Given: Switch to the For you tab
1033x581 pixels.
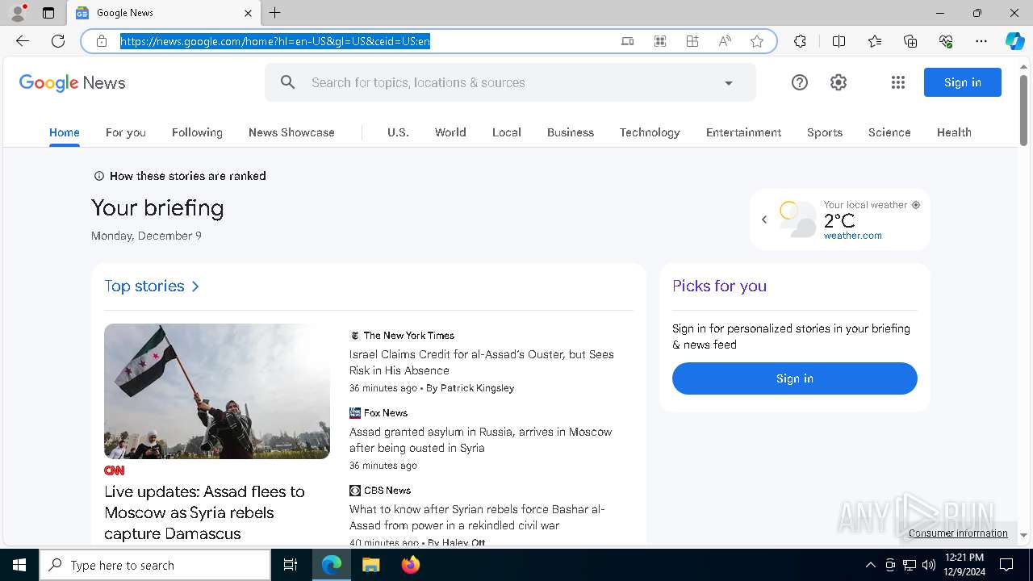Looking at the screenshot, I should [x=126, y=132].
